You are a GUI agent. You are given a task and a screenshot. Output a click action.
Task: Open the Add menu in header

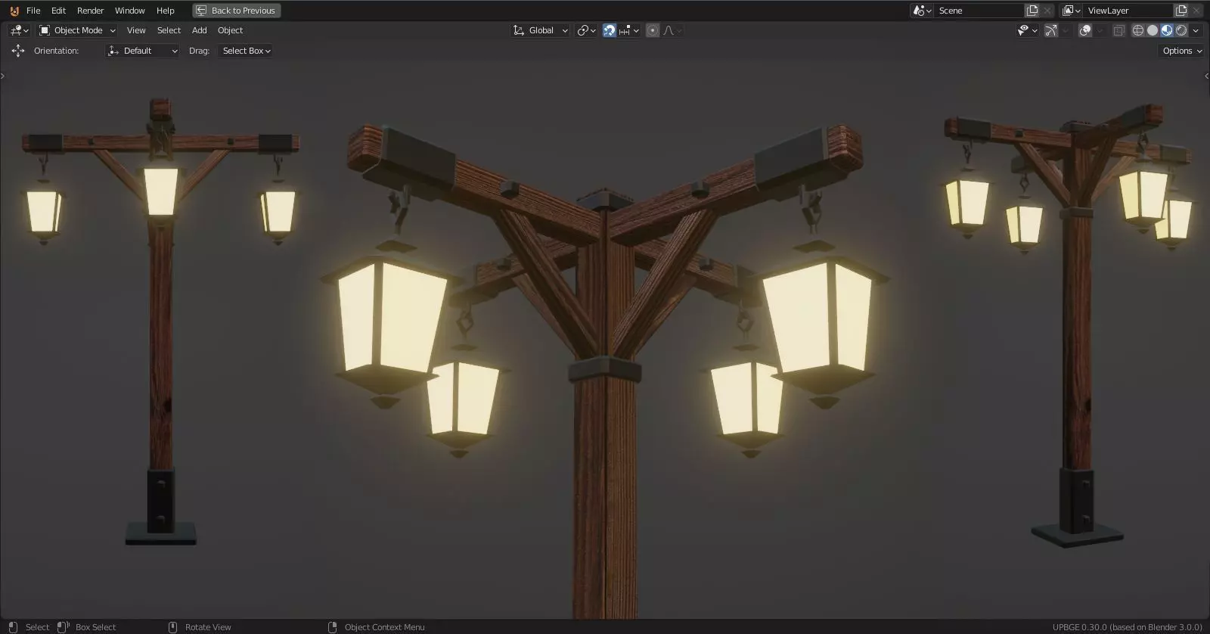(x=199, y=30)
